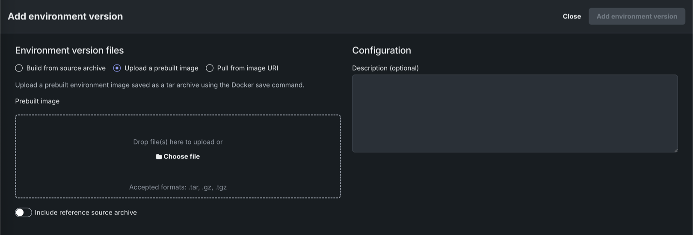Click the 'Upload a prebuilt image' label text
Viewport: 693px width, 235px height.
click(x=161, y=68)
